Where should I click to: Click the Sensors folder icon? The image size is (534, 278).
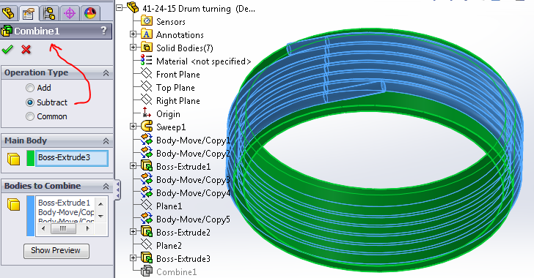pyautogui.click(x=147, y=20)
